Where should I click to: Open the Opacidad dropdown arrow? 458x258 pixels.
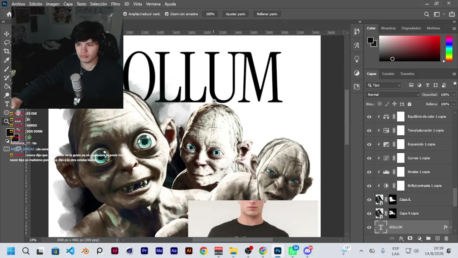coord(454,95)
